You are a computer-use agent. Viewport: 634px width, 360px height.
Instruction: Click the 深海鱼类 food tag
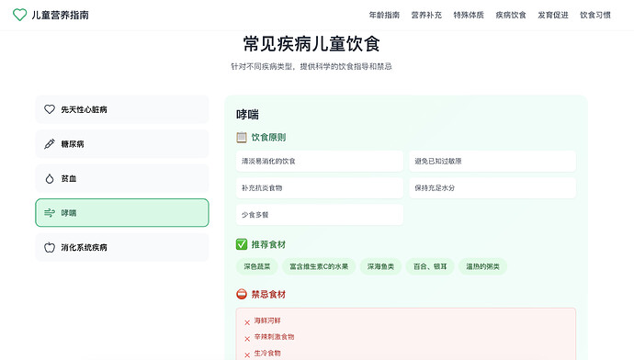point(380,266)
